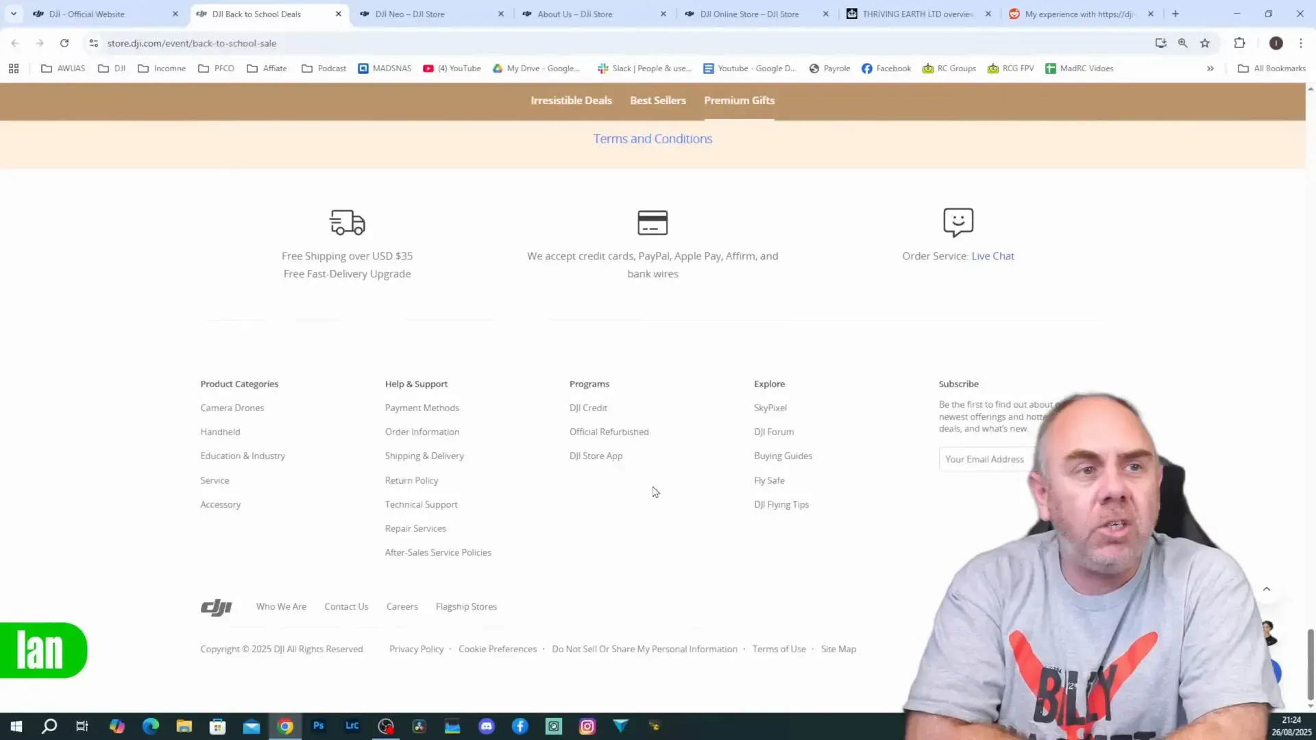The width and height of the screenshot is (1316, 740).
Task: Open the Incomne bookmark folder
Action: point(162,69)
